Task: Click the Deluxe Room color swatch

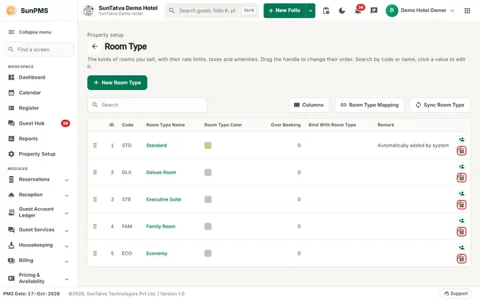Action: (x=208, y=173)
